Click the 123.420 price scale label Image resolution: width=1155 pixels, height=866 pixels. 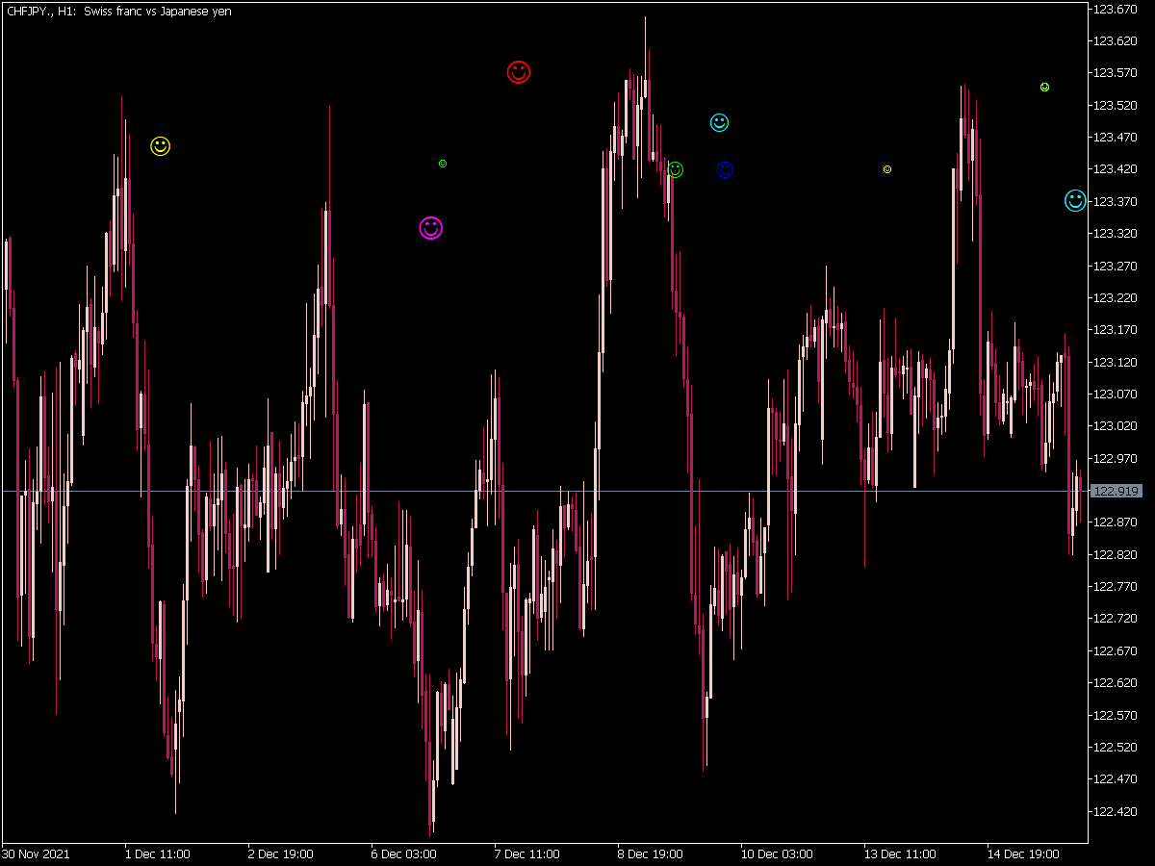point(1116,169)
